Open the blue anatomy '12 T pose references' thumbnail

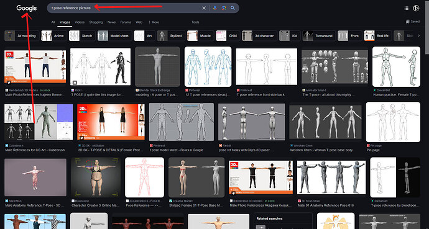(x=208, y=66)
